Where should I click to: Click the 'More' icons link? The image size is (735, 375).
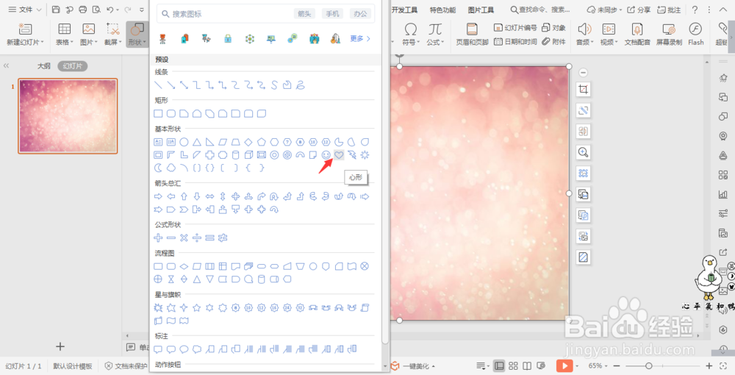360,39
